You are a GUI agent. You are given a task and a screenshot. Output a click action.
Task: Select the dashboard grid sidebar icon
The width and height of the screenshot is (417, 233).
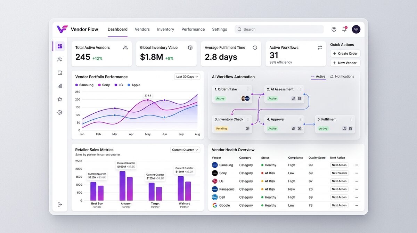tap(60, 46)
